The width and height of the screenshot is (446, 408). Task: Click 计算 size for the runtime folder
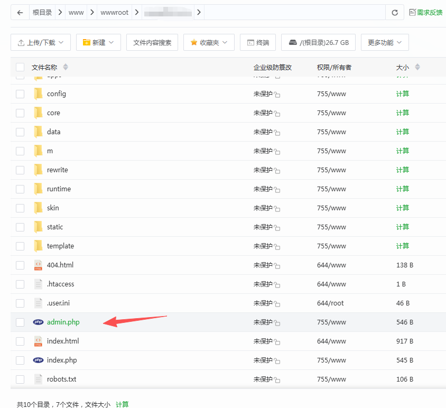(402, 189)
